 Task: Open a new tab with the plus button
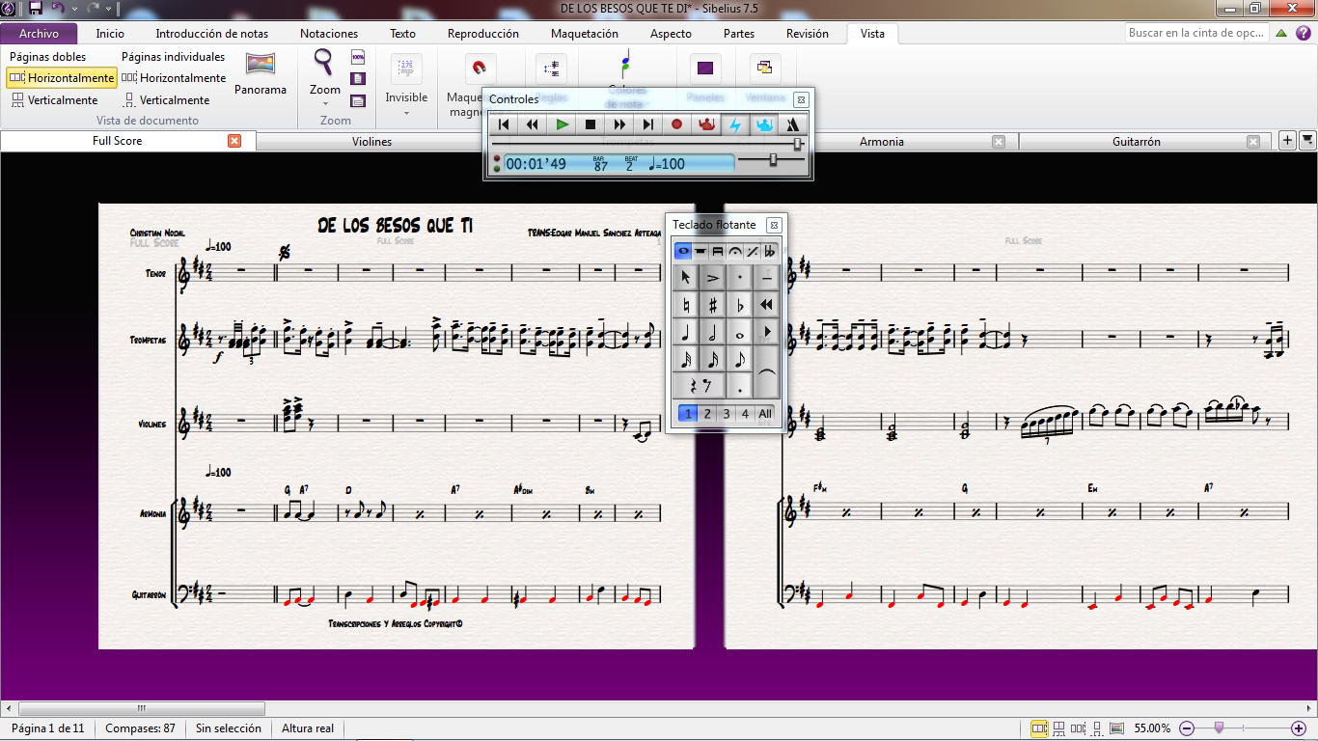click(x=1287, y=141)
